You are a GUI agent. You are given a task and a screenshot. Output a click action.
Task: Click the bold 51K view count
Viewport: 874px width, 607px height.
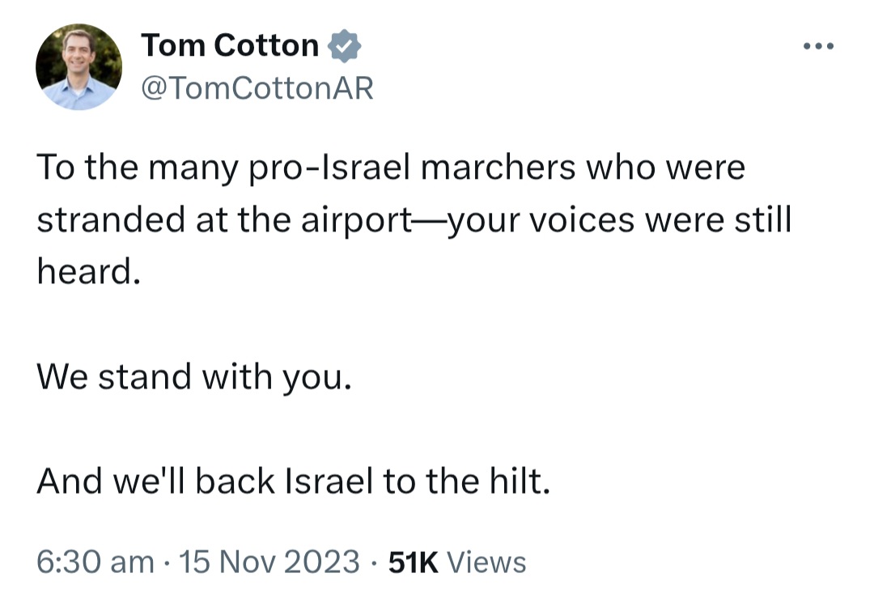413,562
